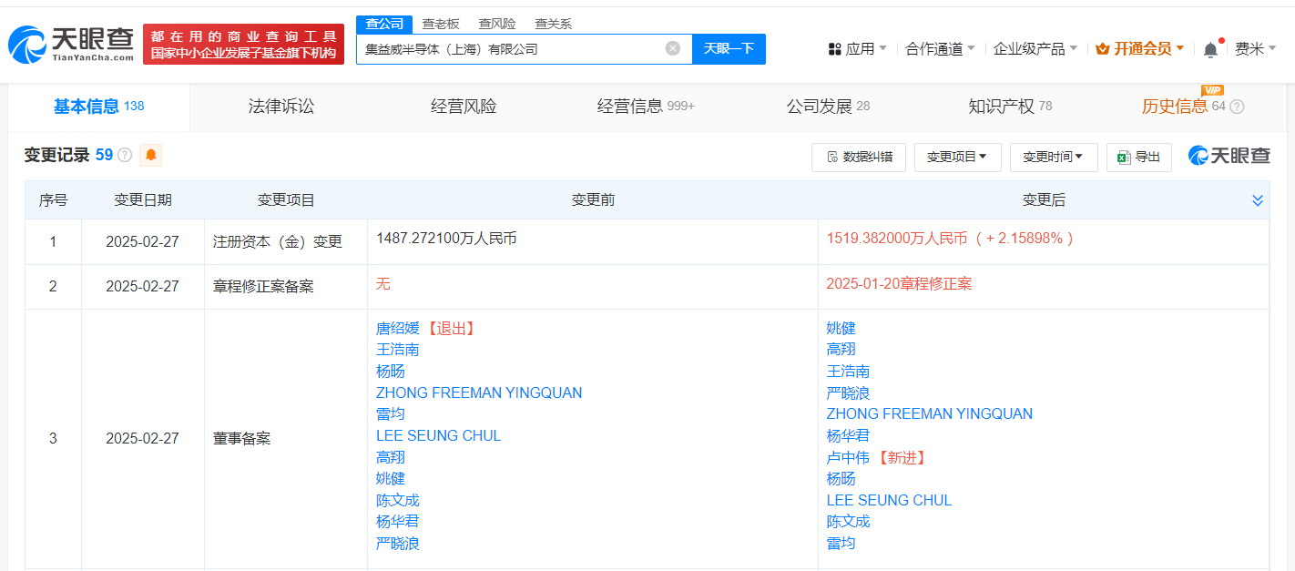Click ZHONG FREEMAN YINGQUAN in 变更后 column
Viewport: 1295px width, 571px height.
click(930, 414)
